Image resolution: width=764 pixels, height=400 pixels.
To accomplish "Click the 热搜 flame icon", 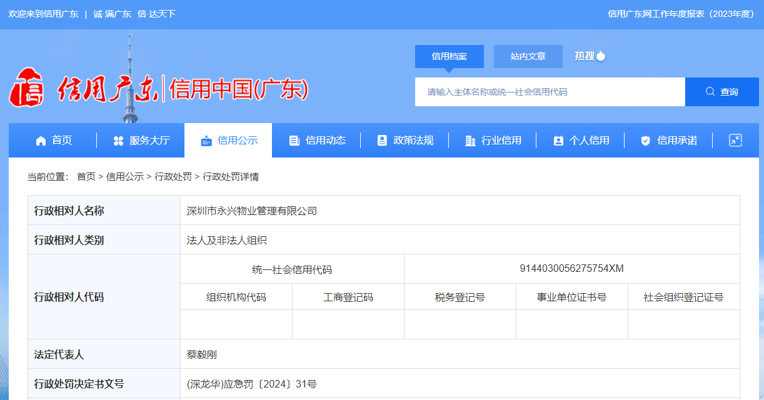I will pos(601,56).
